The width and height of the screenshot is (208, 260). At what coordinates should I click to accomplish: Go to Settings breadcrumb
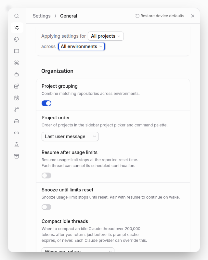[x=42, y=16]
